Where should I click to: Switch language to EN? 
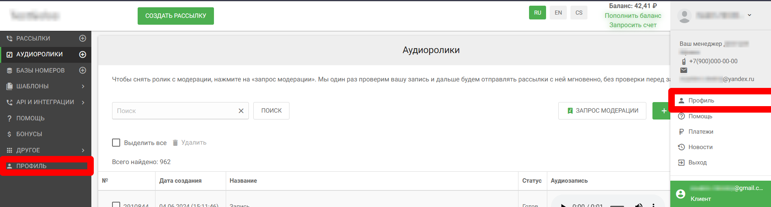(x=558, y=13)
